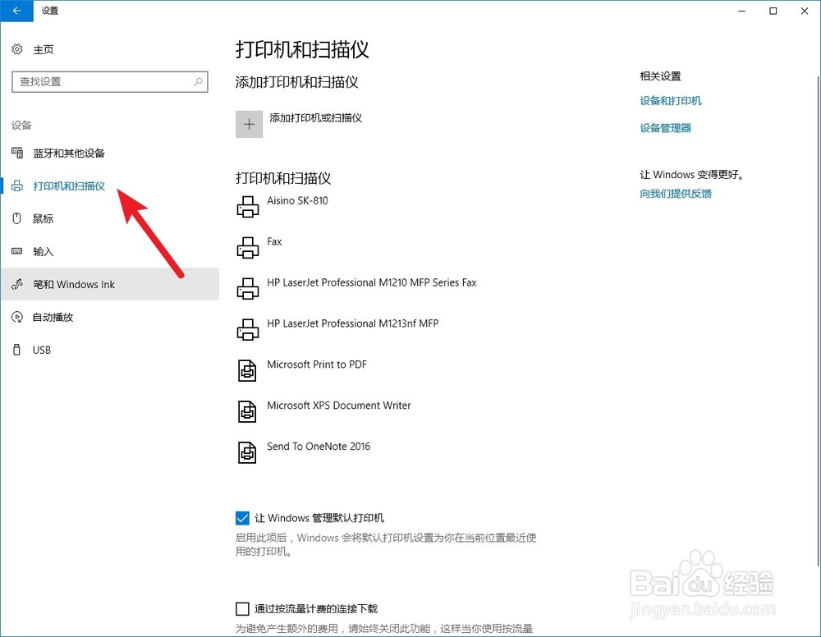
Task: Click the back arrow in the title bar
Action: [16, 11]
